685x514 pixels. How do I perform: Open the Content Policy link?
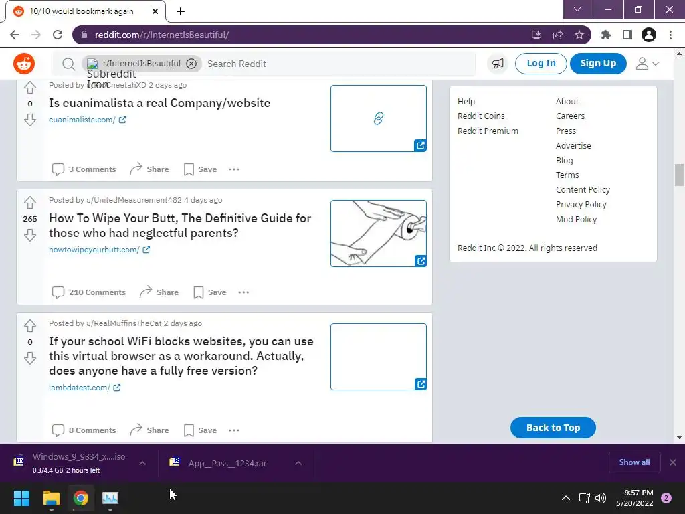pyautogui.click(x=583, y=189)
